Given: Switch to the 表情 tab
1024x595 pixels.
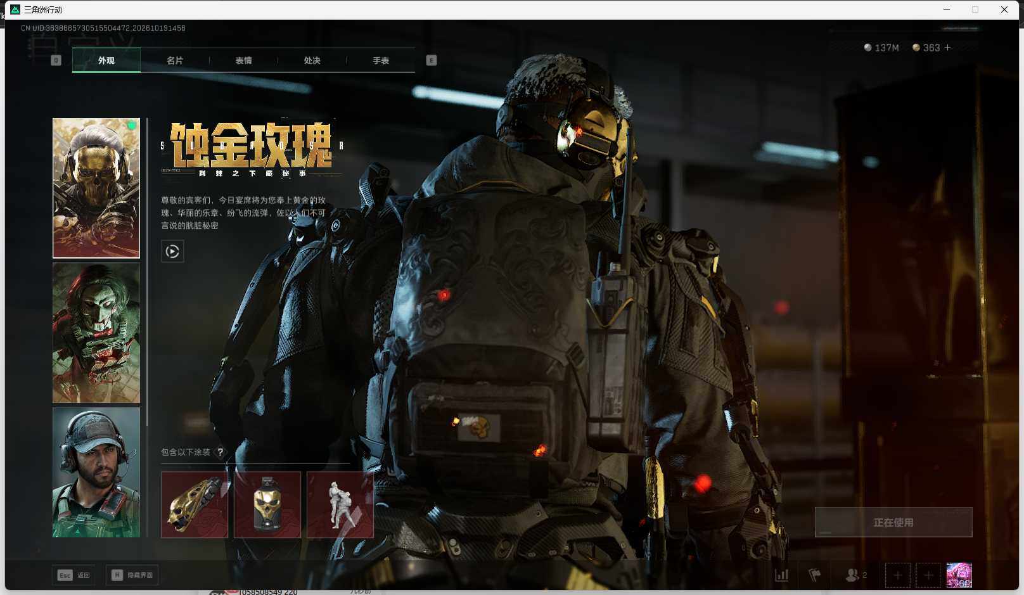Looking at the screenshot, I should click(243, 60).
